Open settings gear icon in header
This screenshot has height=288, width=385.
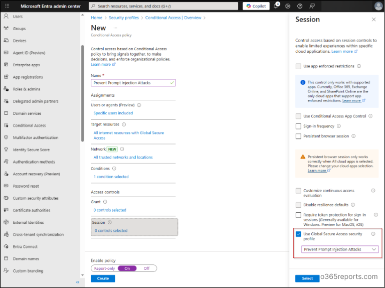(288, 6)
